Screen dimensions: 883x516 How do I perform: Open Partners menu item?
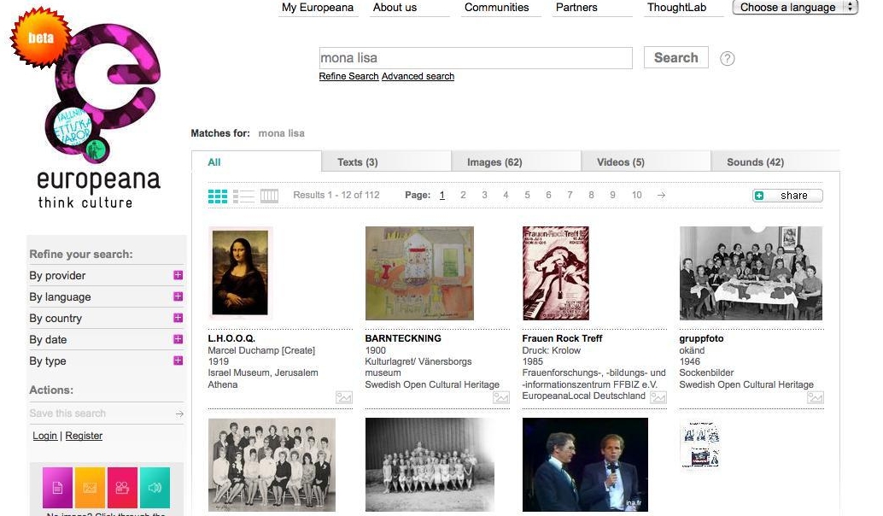576,8
